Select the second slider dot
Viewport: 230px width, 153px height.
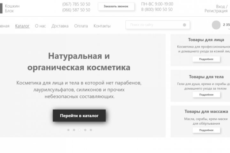point(74,130)
